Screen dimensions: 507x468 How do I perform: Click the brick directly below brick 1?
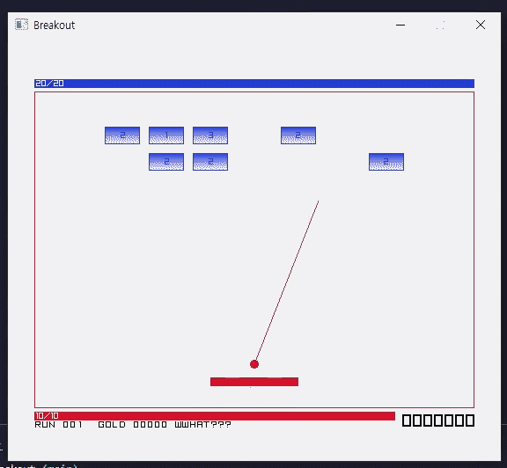pos(166,162)
